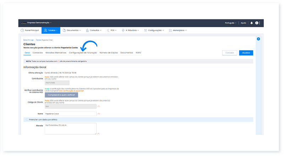This screenshot has height=156, width=284.
Task: Open the user profile avatar menu
Action: coord(256,23)
